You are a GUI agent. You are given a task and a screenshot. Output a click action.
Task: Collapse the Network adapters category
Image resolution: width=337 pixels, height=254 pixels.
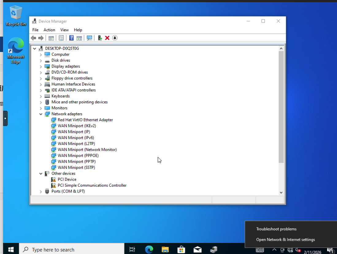pos(41,114)
